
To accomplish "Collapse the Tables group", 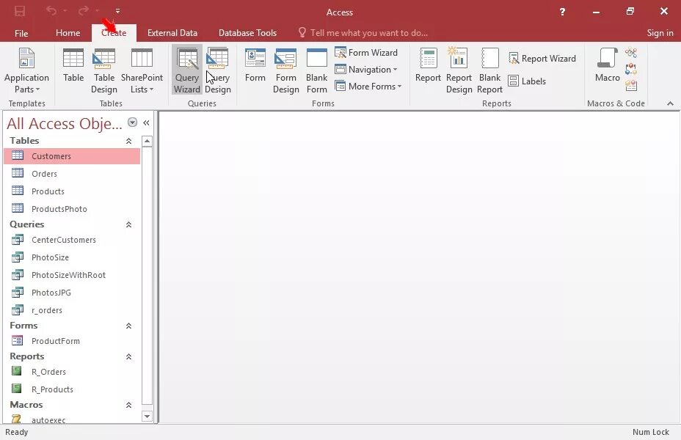I will pos(128,141).
